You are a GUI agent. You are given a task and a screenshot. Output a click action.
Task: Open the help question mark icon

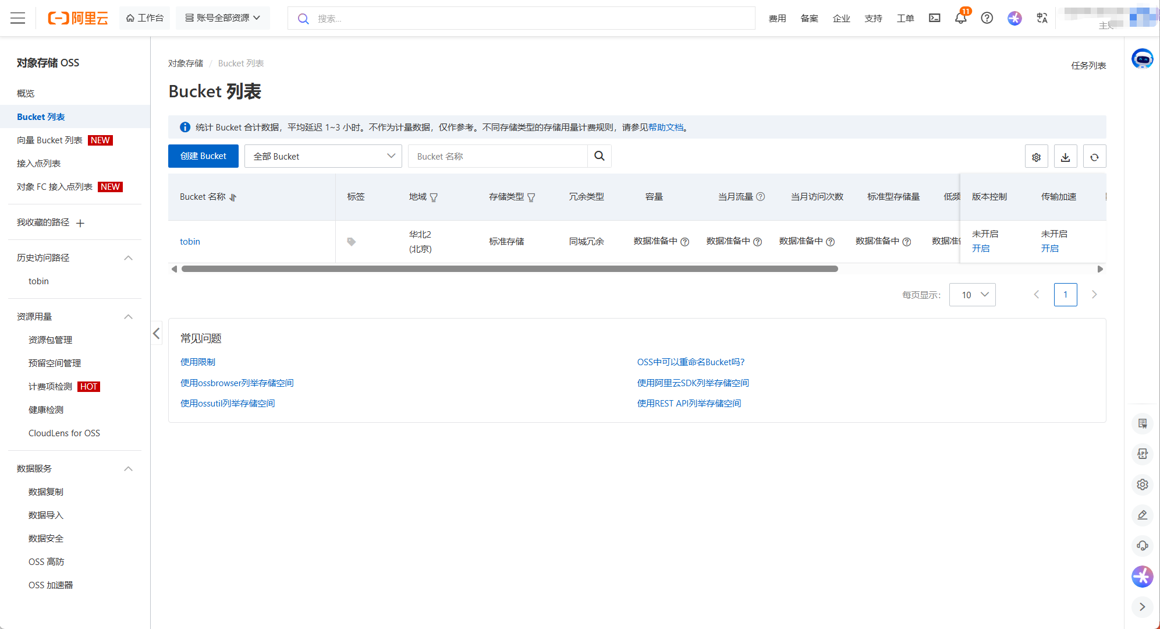tap(987, 18)
